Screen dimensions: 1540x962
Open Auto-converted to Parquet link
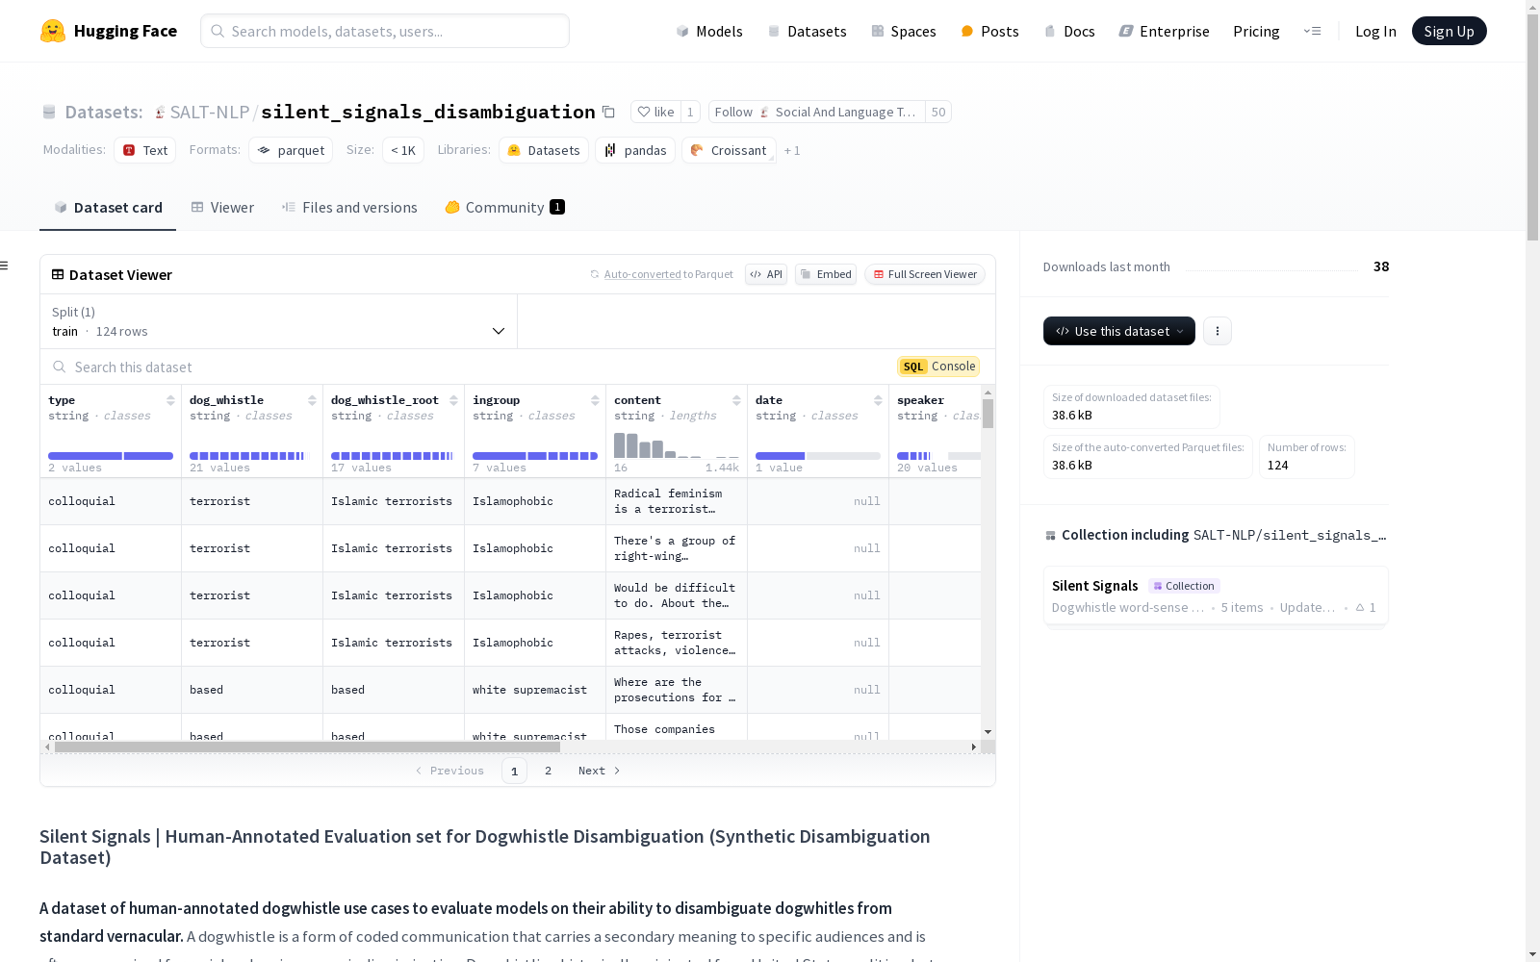click(x=642, y=274)
